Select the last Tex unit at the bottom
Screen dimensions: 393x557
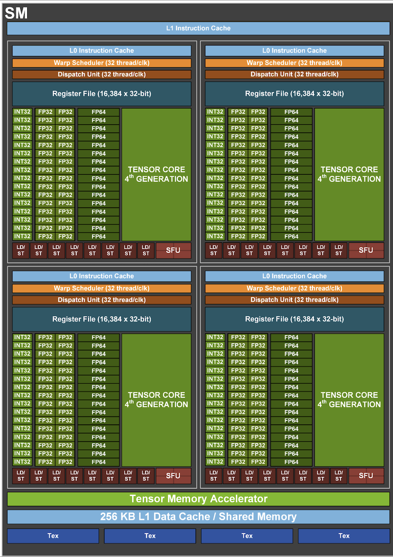(344, 536)
